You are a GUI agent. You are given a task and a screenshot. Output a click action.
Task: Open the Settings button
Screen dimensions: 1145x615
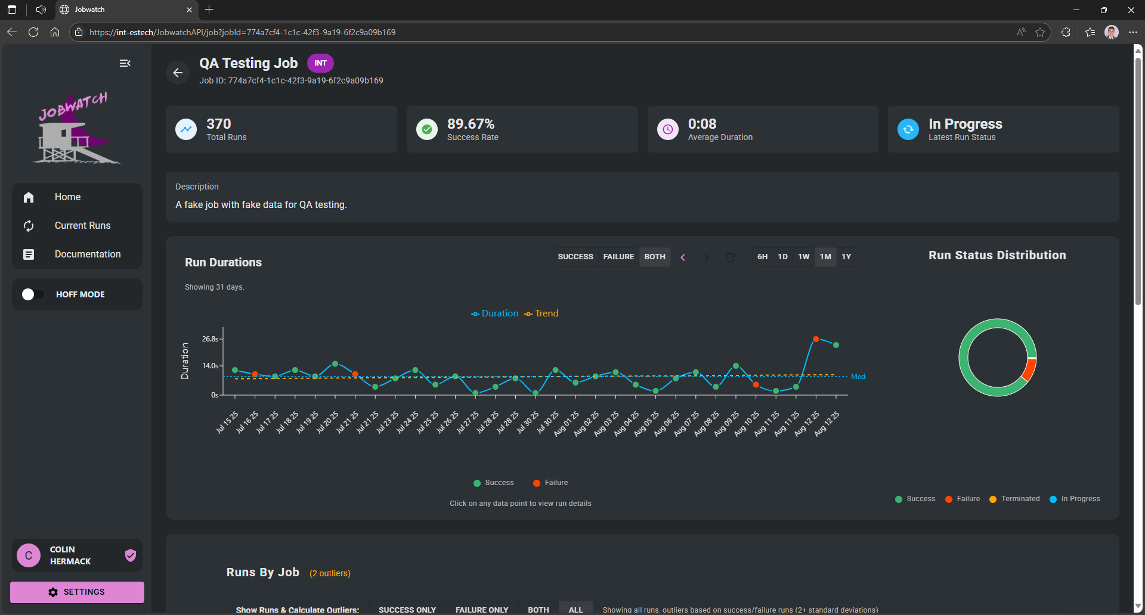tap(77, 592)
